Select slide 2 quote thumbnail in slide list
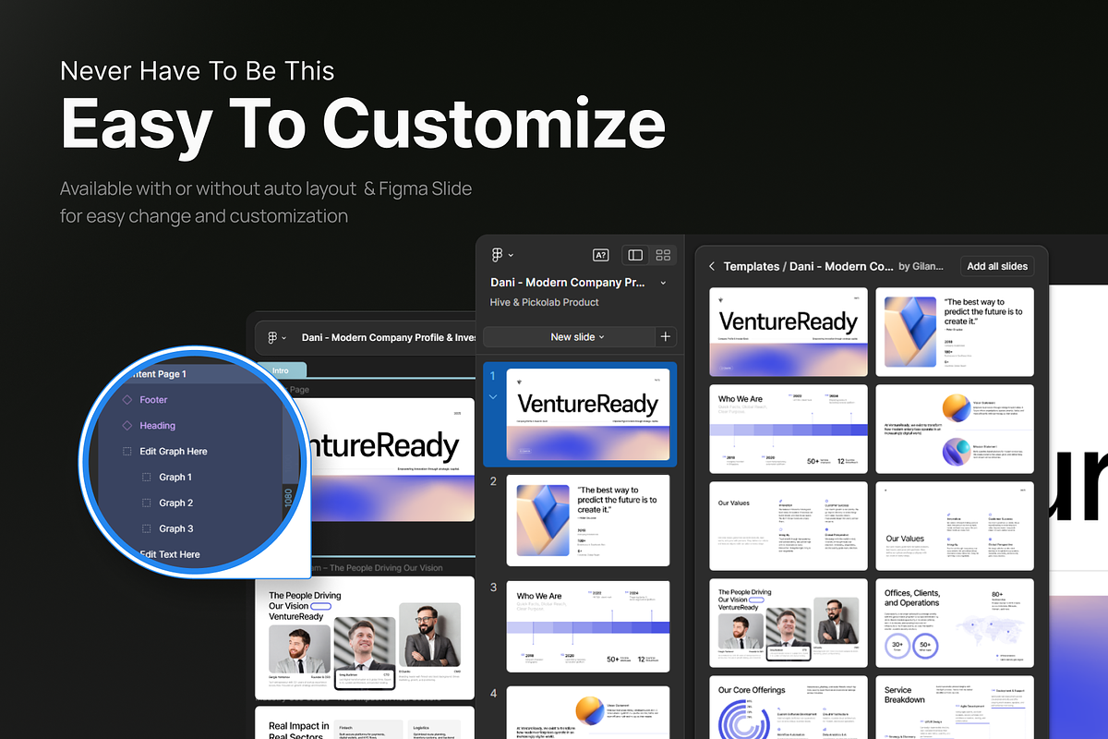The image size is (1108, 739). point(587,520)
